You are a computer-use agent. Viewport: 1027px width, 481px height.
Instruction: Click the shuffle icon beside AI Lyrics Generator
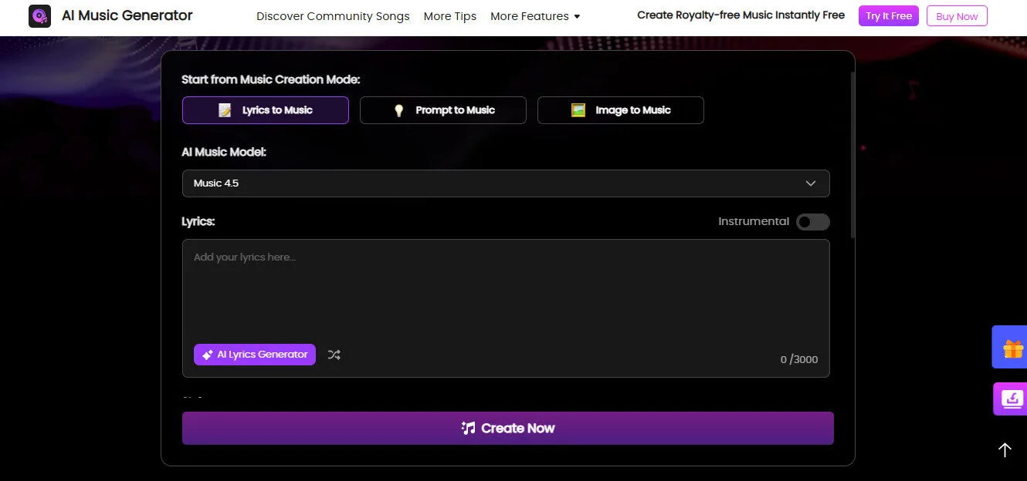pos(334,355)
